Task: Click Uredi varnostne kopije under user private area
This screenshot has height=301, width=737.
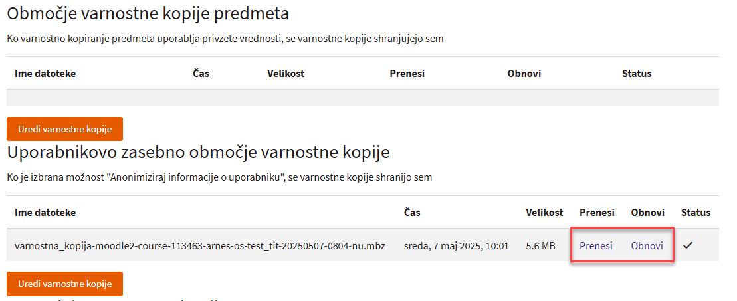Action: pyautogui.click(x=64, y=284)
